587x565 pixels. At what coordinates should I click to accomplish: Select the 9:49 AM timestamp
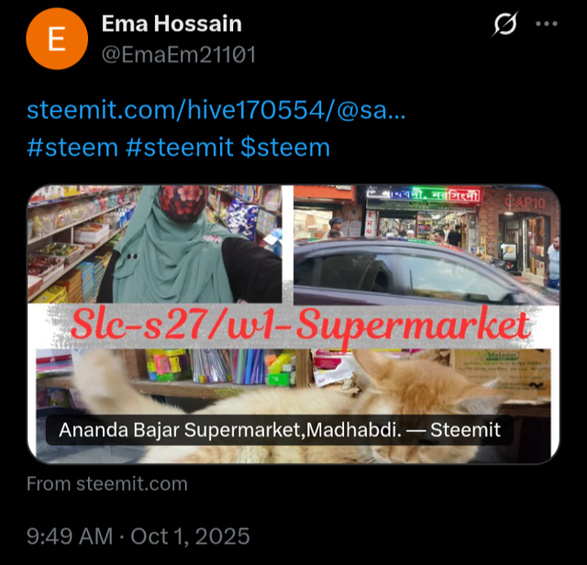click(x=70, y=537)
